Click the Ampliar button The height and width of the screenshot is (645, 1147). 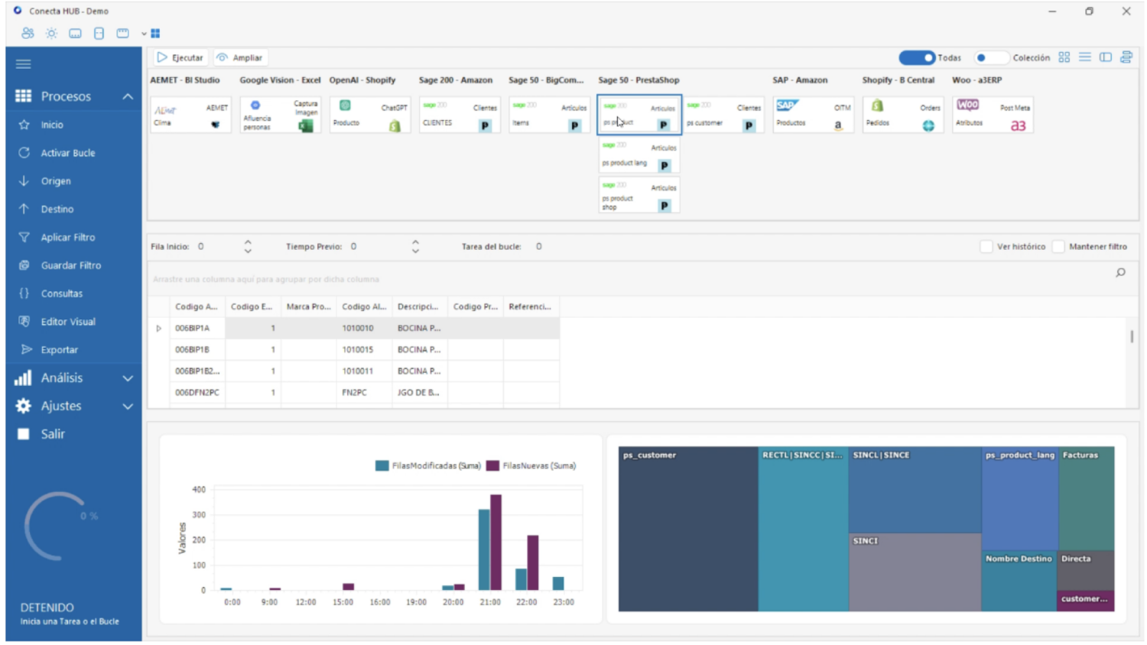click(x=239, y=58)
